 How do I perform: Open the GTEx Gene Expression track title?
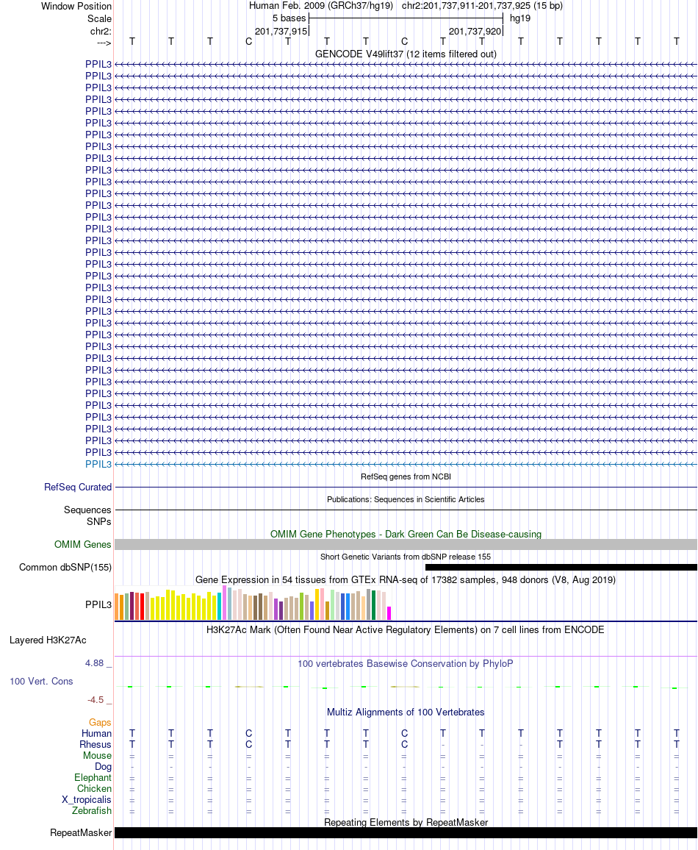pos(406,579)
